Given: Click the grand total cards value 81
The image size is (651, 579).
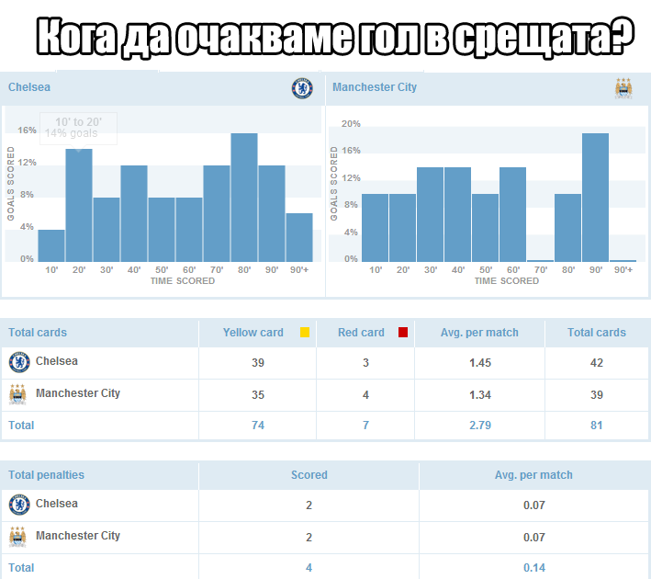Looking at the screenshot, I should 597,425.
